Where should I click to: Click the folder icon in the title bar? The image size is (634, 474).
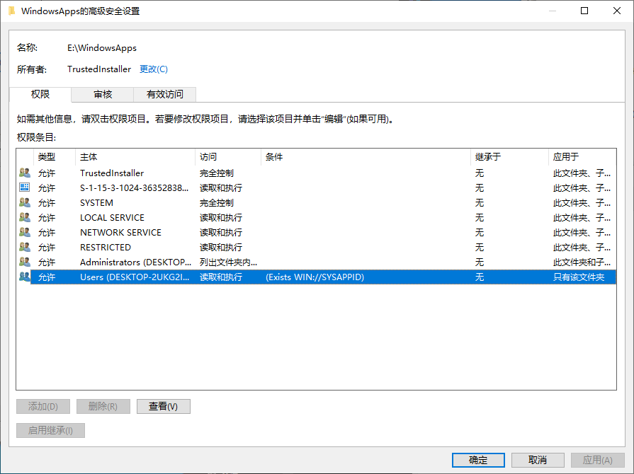coord(12,11)
